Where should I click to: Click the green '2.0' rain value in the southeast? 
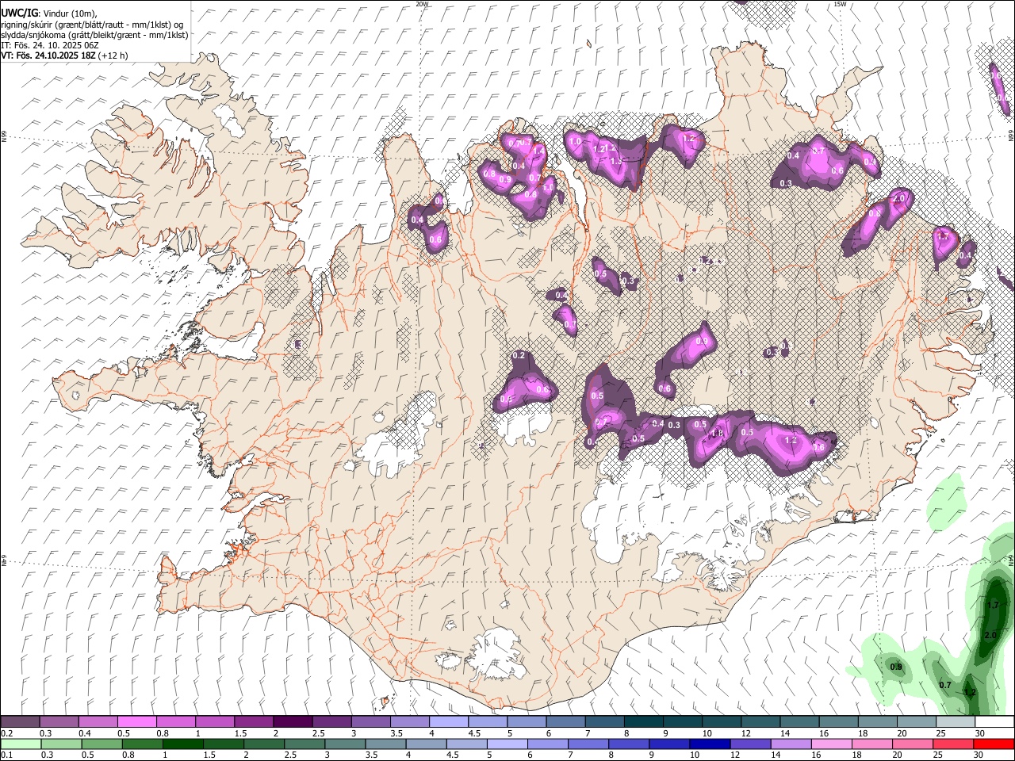990,636
